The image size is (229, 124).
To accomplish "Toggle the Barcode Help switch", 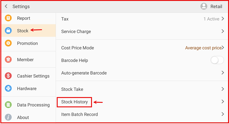I will [x=217, y=60].
